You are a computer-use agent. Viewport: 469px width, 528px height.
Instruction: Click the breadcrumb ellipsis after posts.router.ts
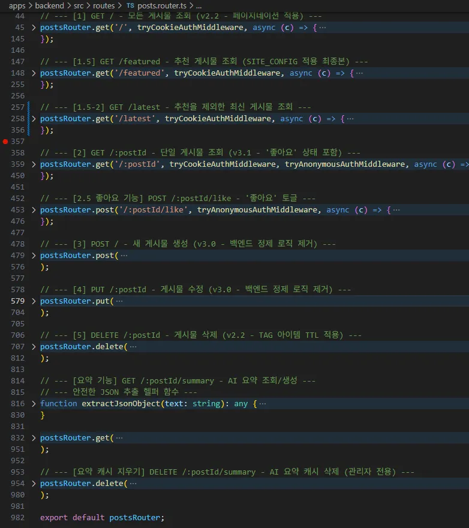tap(199, 6)
